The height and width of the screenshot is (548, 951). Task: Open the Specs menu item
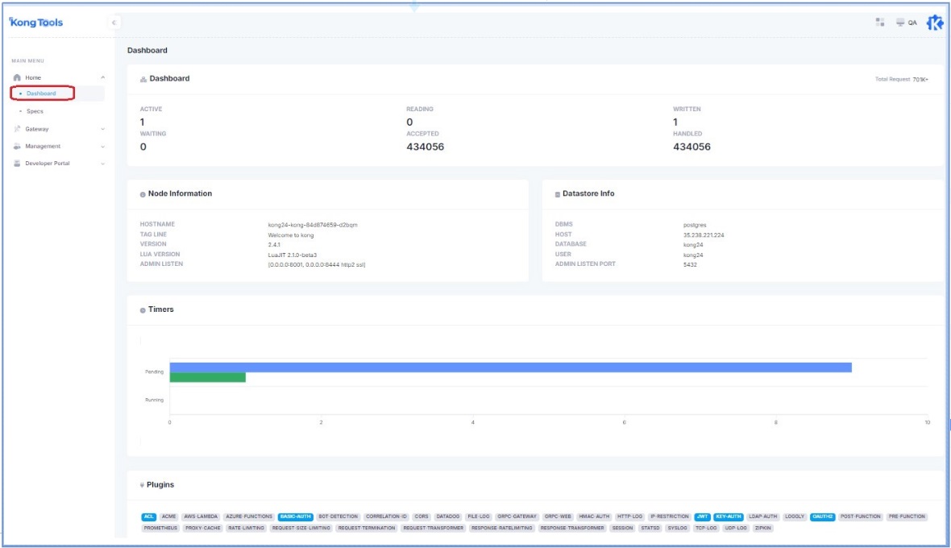pos(35,111)
